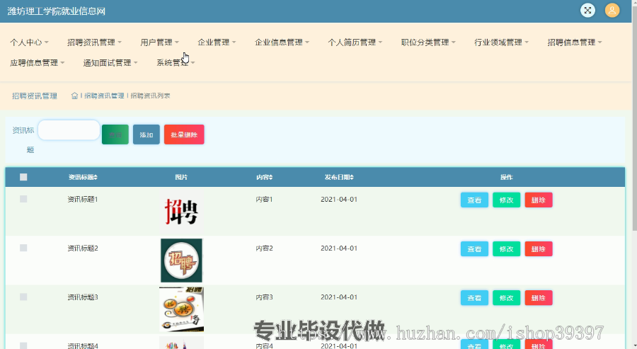The height and width of the screenshot is (349, 637).
Task: Click 修改 for 资讯标题1 row
Action: pos(506,200)
